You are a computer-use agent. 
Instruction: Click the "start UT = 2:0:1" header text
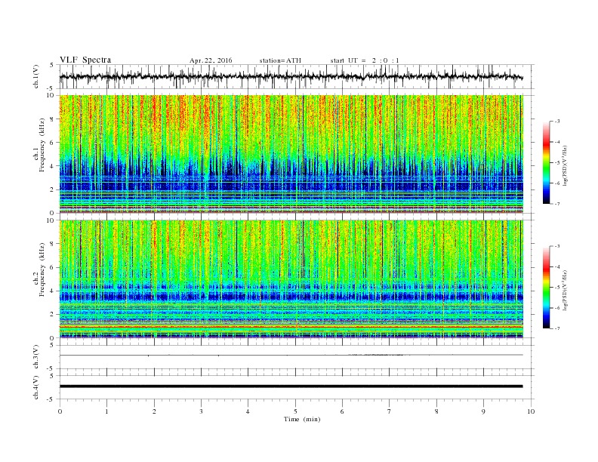[365, 60]
